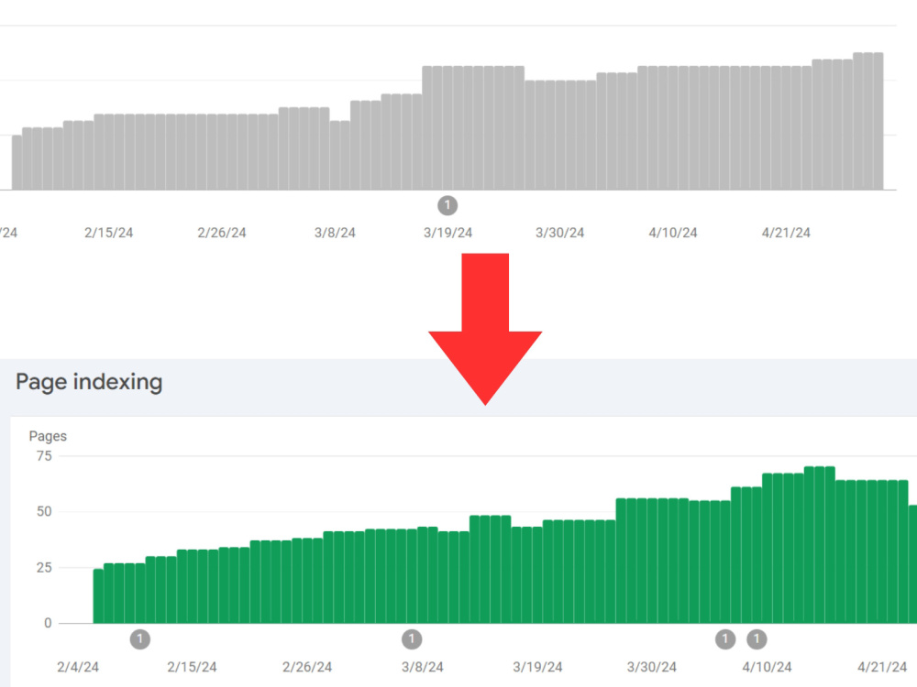Click the 2/15/24 date label under the green chart

pyautogui.click(x=192, y=667)
